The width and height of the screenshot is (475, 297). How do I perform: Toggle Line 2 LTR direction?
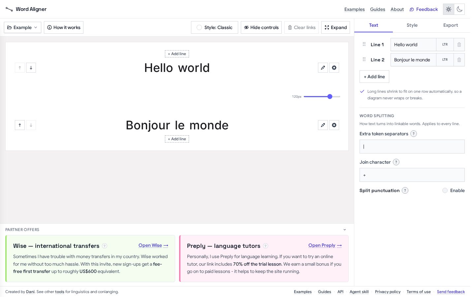445,60
